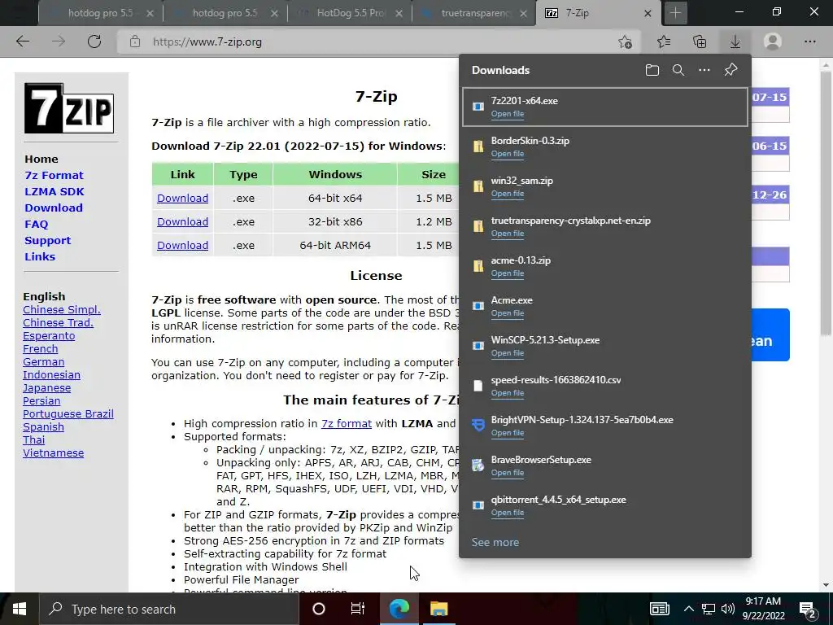This screenshot has width=833, height=625.
Task: Show hidden tray icons chevron
Action: 688,609
